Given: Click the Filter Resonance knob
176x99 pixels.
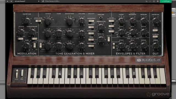Looking at the screenshot, I should pyautogui.click(x=133, y=21).
